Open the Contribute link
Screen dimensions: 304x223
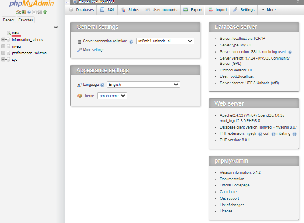pyautogui.click(x=228, y=192)
